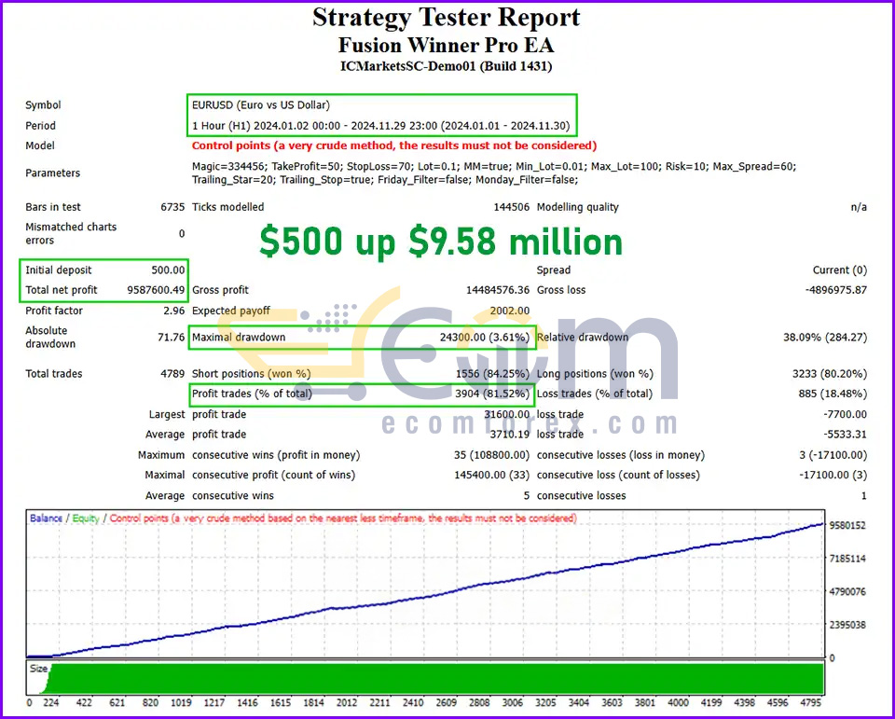Select the value "1556 (84.25%)"
Viewport: 895px width, 719px height.
492,374
